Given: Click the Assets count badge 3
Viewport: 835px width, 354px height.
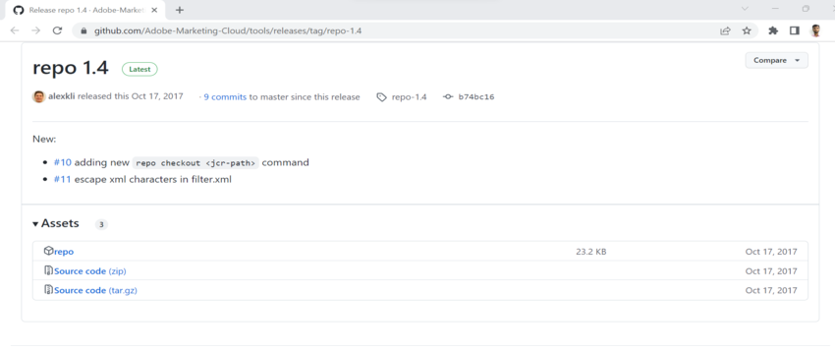Looking at the screenshot, I should click(101, 224).
